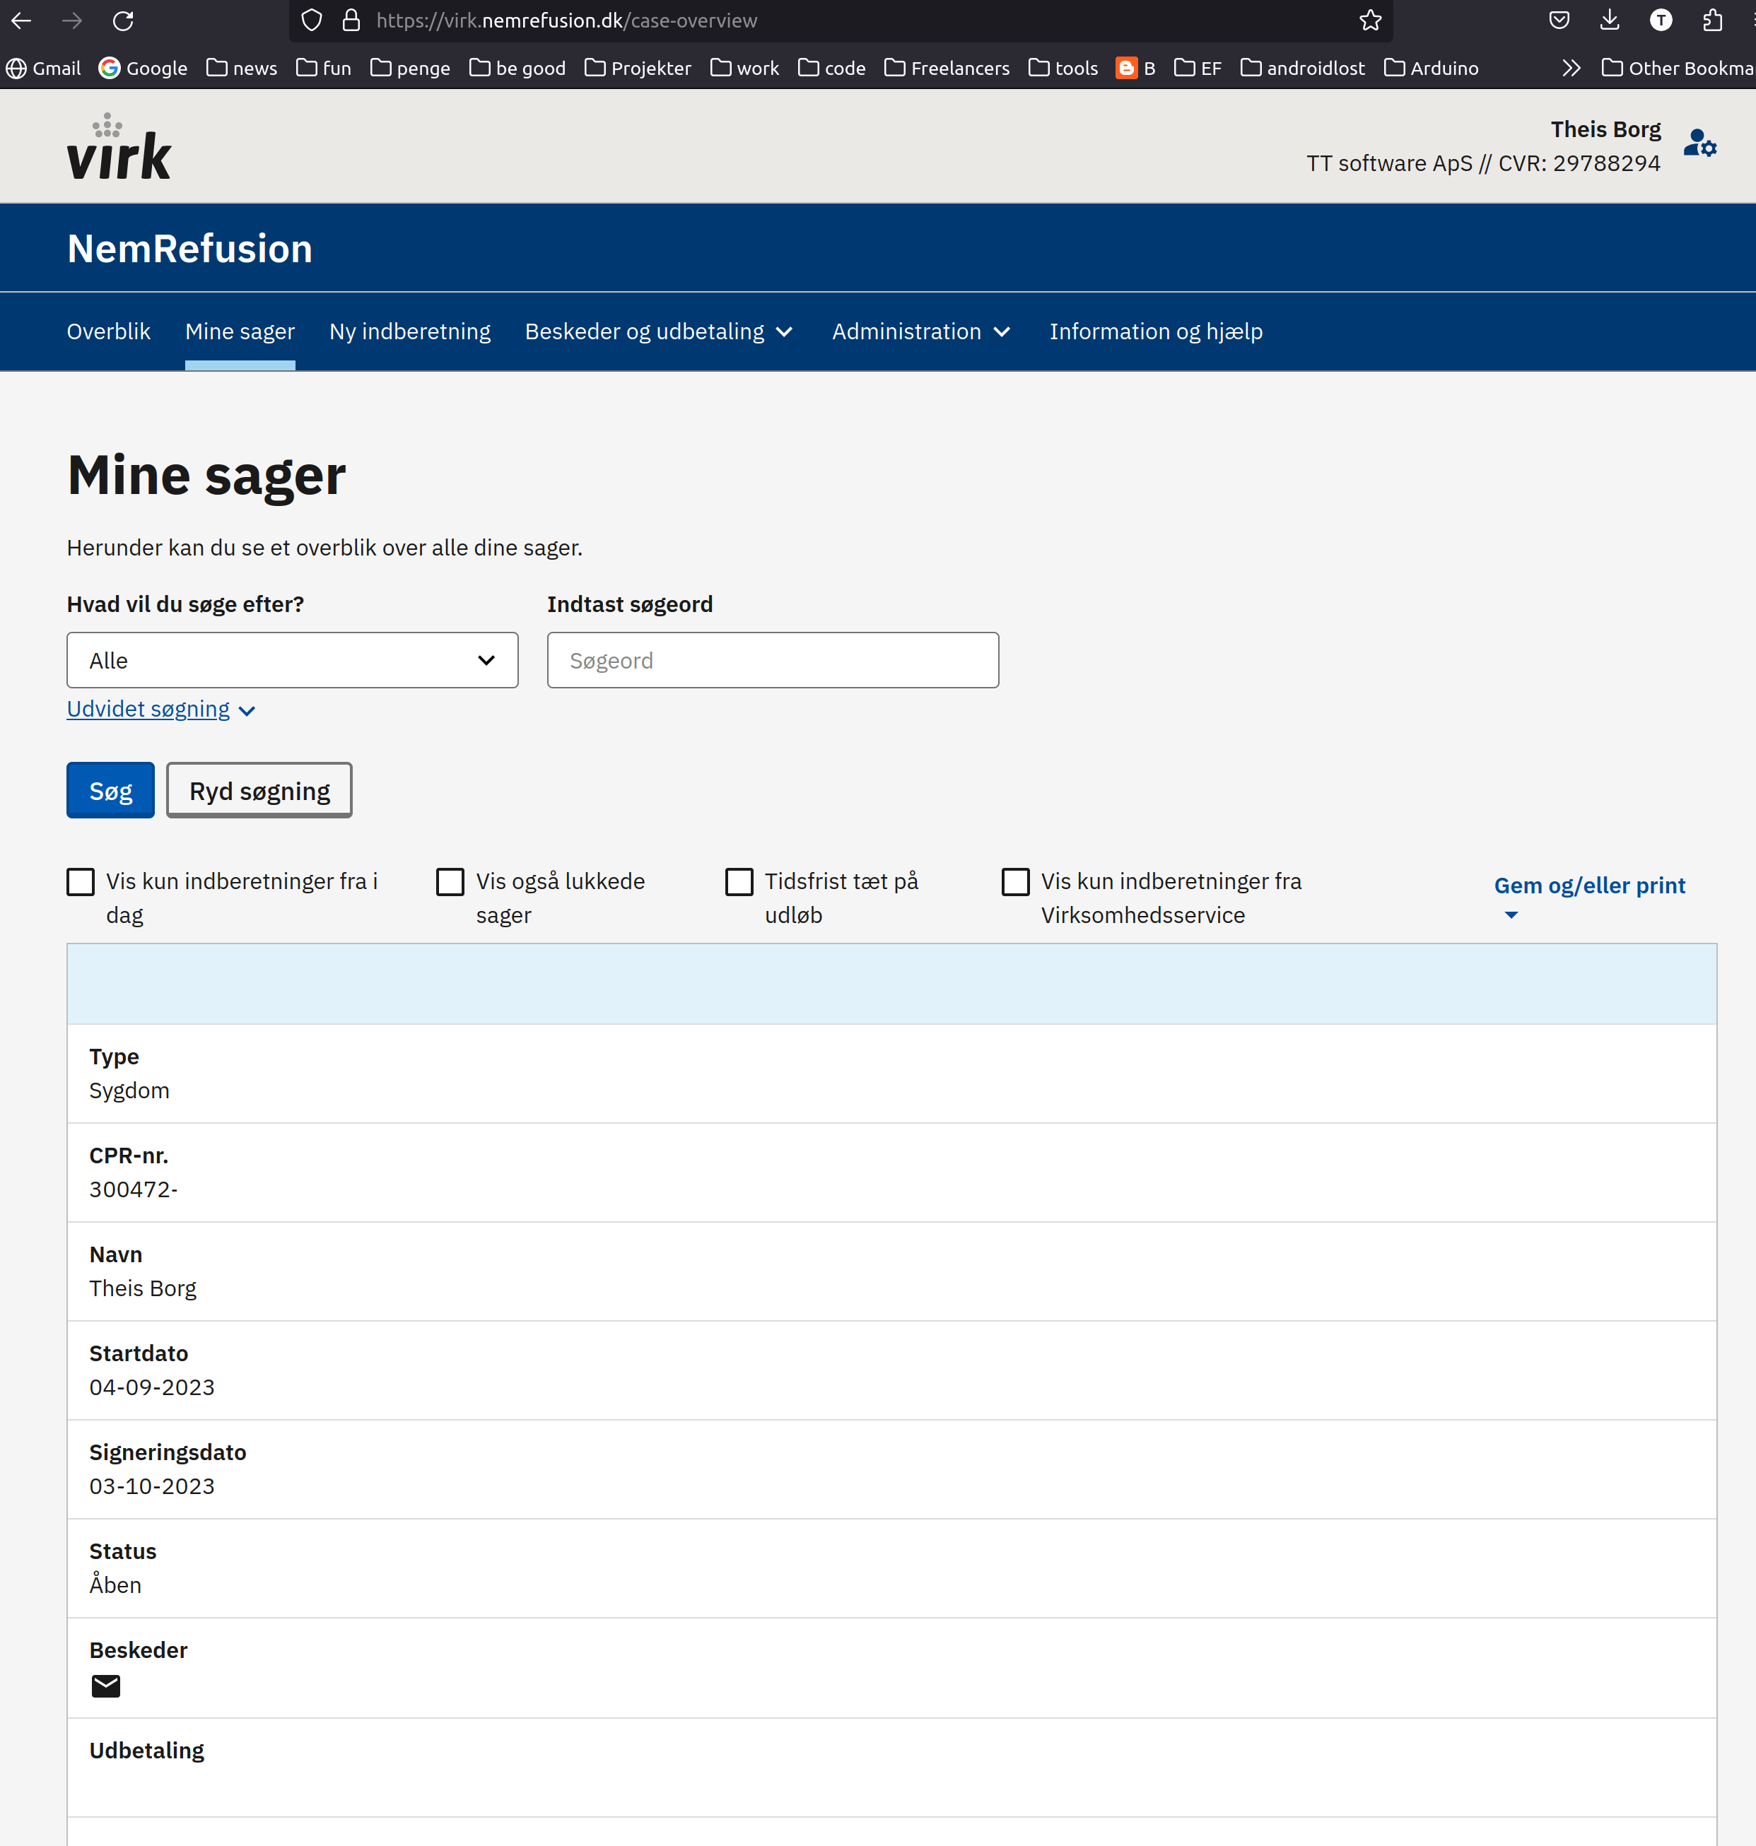Reload the page with the browser refresh icon

click(122, 20)
